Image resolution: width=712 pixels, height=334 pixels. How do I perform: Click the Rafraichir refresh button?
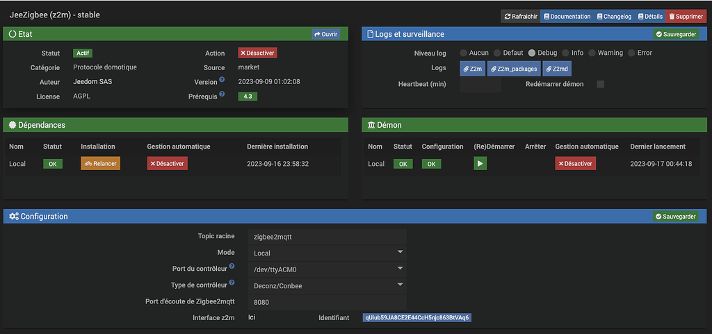click(520, 16)
